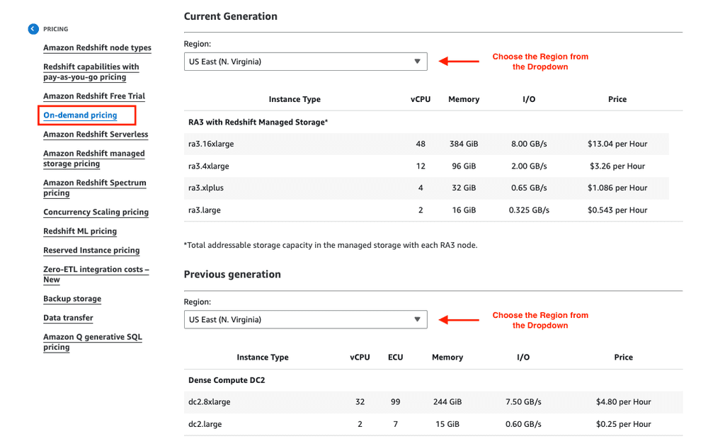Navigate to Amazon Redshift Serverless
The height and width of the screenshot is (446, 725).
coord(95,134)
